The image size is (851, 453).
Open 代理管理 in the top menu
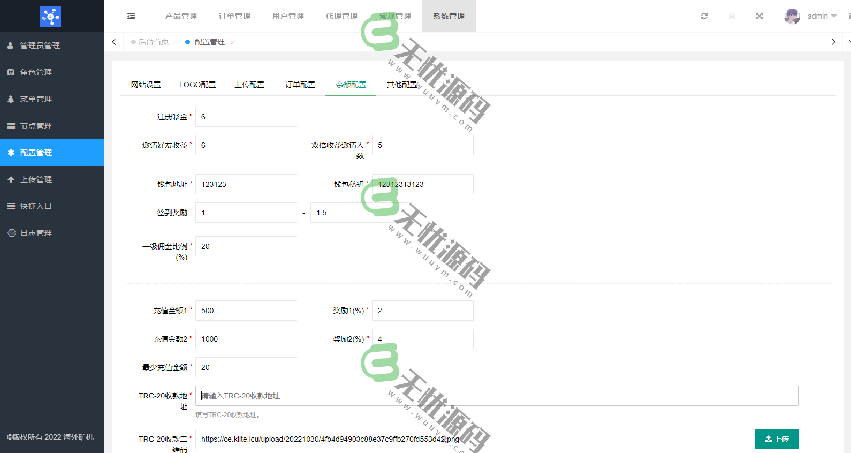pyautogui.click(x=342, y=16)
